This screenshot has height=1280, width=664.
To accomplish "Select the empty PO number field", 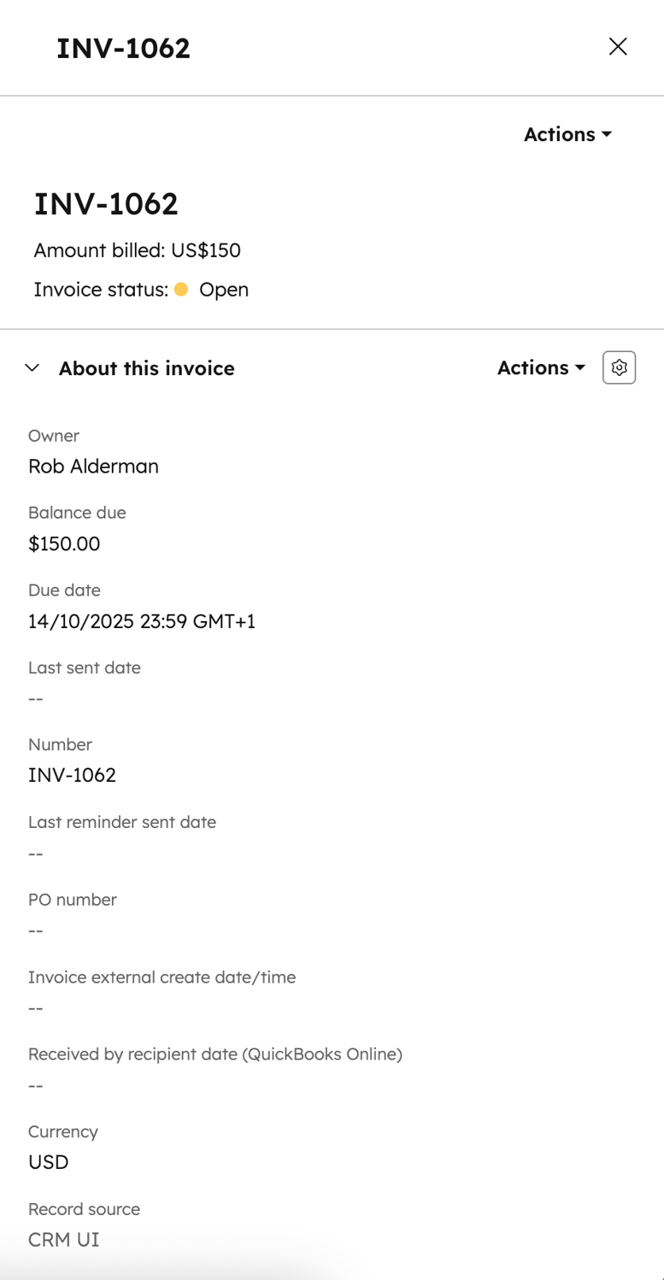I will pos(35,931).
